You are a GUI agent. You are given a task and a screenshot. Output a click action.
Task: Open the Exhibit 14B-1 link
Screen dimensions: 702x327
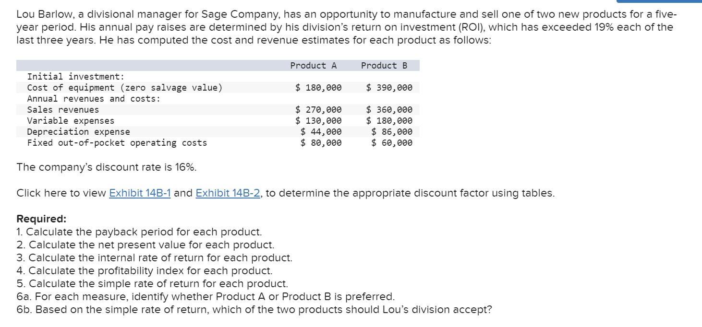(x=140, y=193)
